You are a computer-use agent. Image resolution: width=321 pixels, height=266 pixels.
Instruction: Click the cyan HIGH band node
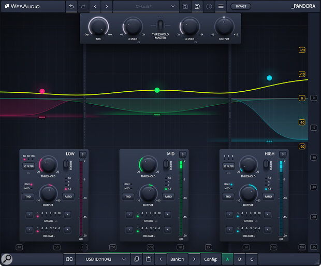click(x=269, y=78)
